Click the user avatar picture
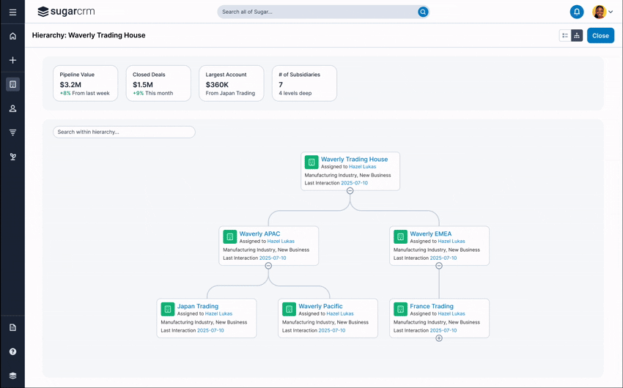 click(599, 12)
